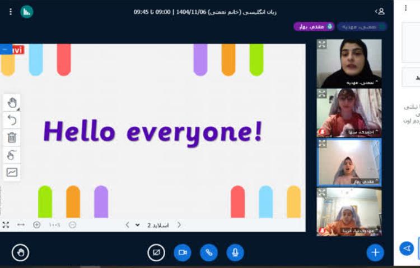Screen dimensions: 420x268
Task: Zoom in with the plus magnifier icon
Action: coord(37,224)
